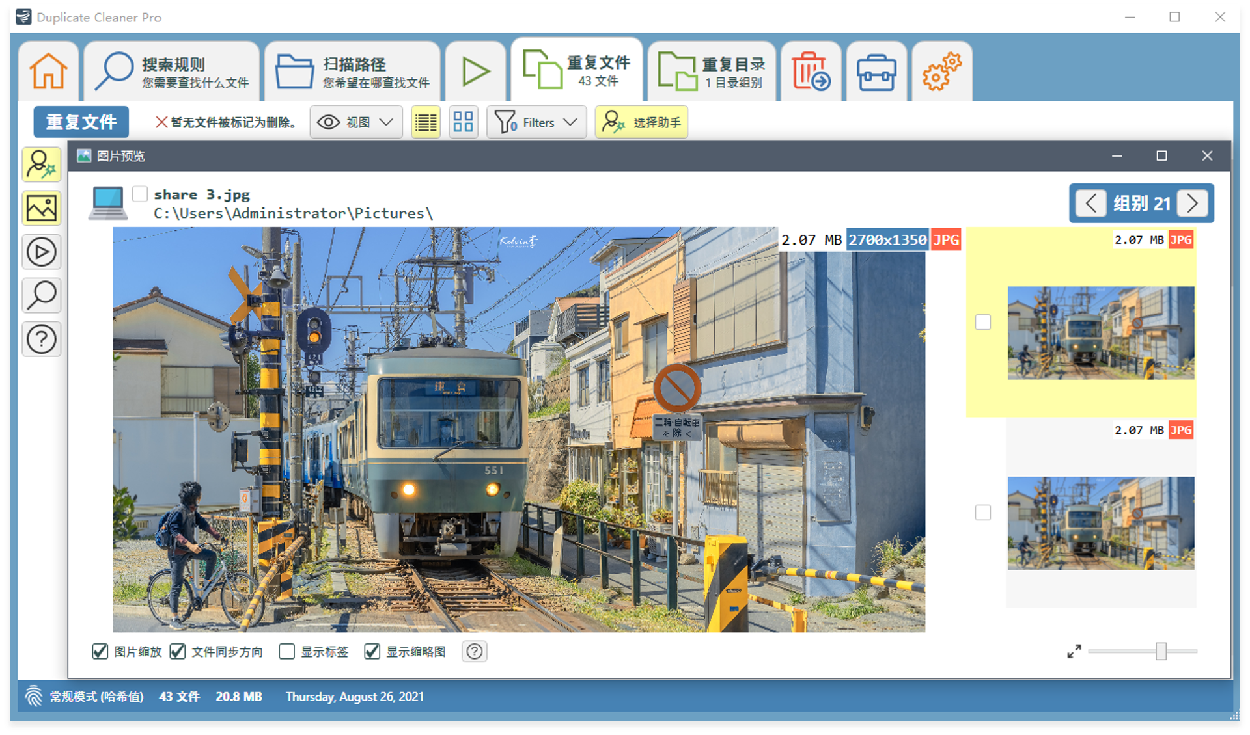Click share 3.jpg file name
1250x735 pixels.
coord(202,194)
